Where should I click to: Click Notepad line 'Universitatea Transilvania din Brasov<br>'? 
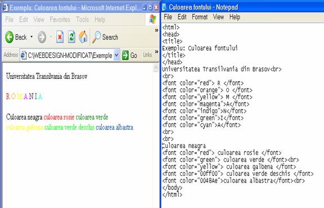pos(222,69)
